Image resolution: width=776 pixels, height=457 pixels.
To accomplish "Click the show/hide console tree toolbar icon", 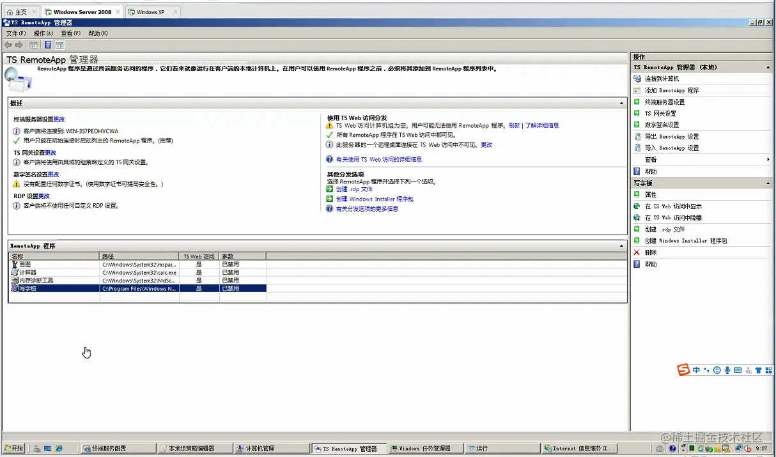I will point(34,45).
